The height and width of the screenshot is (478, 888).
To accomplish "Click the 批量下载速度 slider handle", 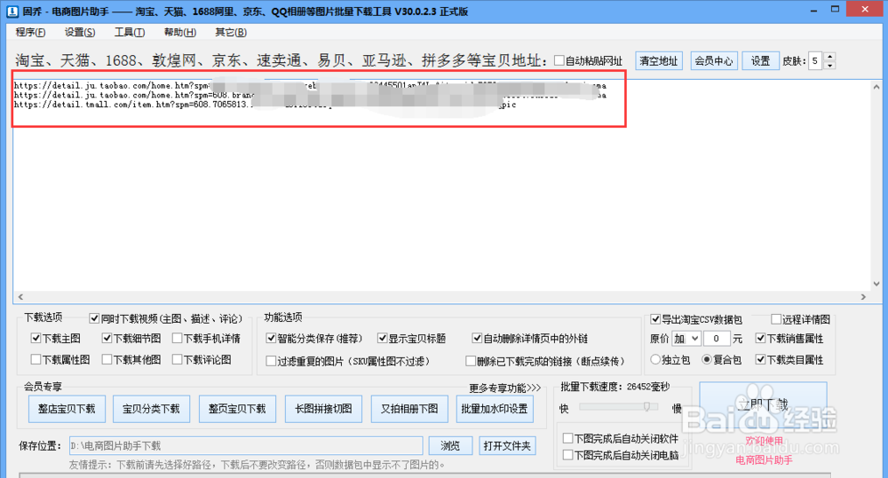I will point(646,407).
